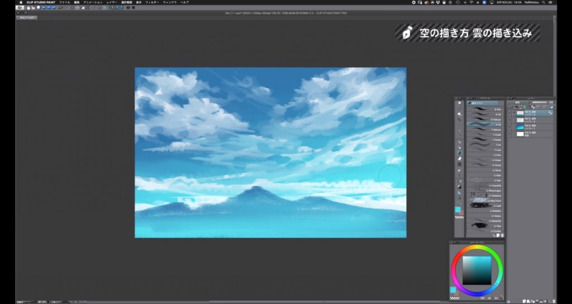The height and width of the screenshot is (304, 572).
Task: Select the active Brush tool in the tool palette
Action: tap(460, 153)
